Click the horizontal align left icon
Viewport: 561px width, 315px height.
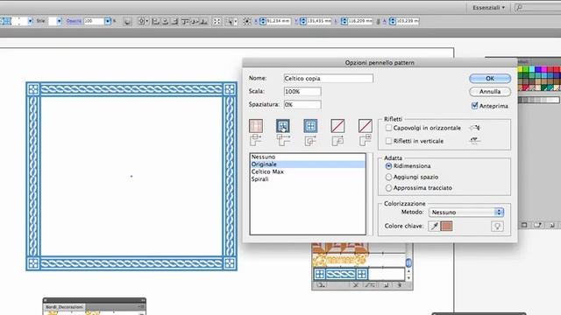[156, 21]
